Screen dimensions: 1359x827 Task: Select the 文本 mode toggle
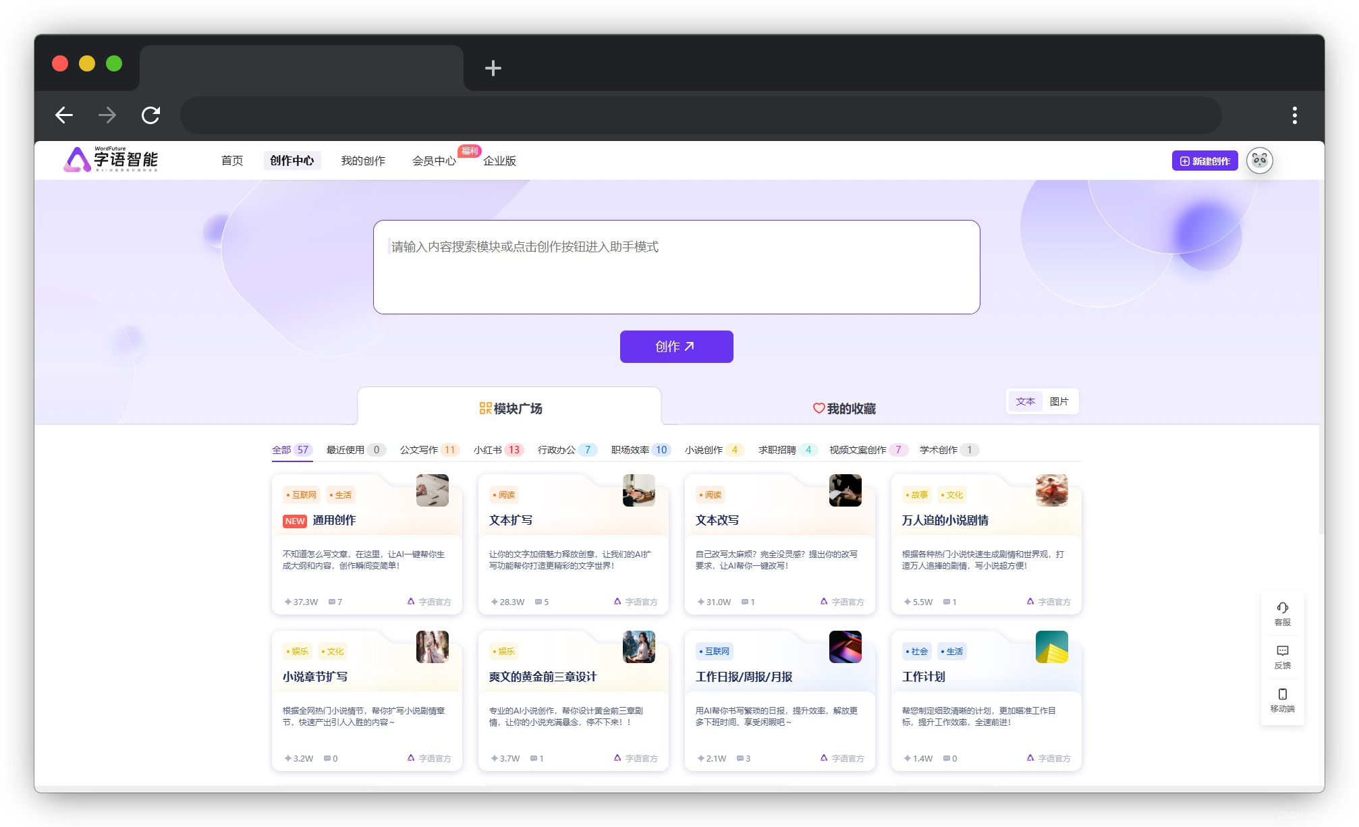1025,401
